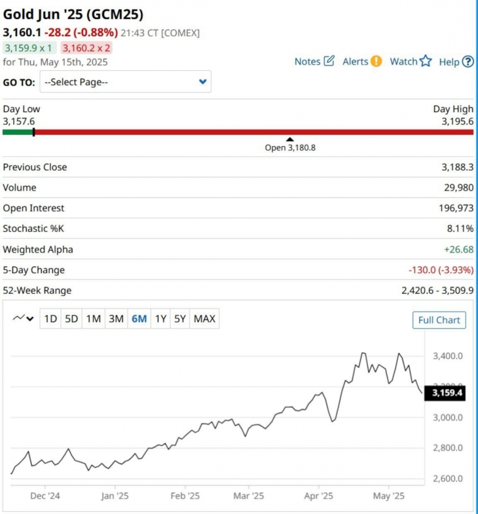Switch chart to 5D range

pyautogui.click(x=71, y=318)
